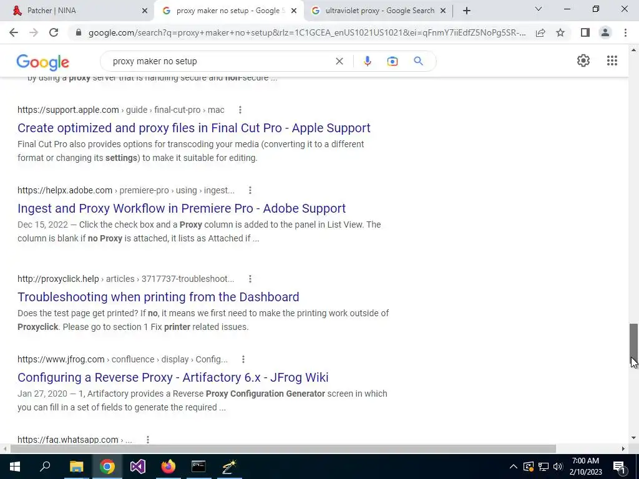Open Google apps grid
The image size is (639, 479).
click(612, 60)
